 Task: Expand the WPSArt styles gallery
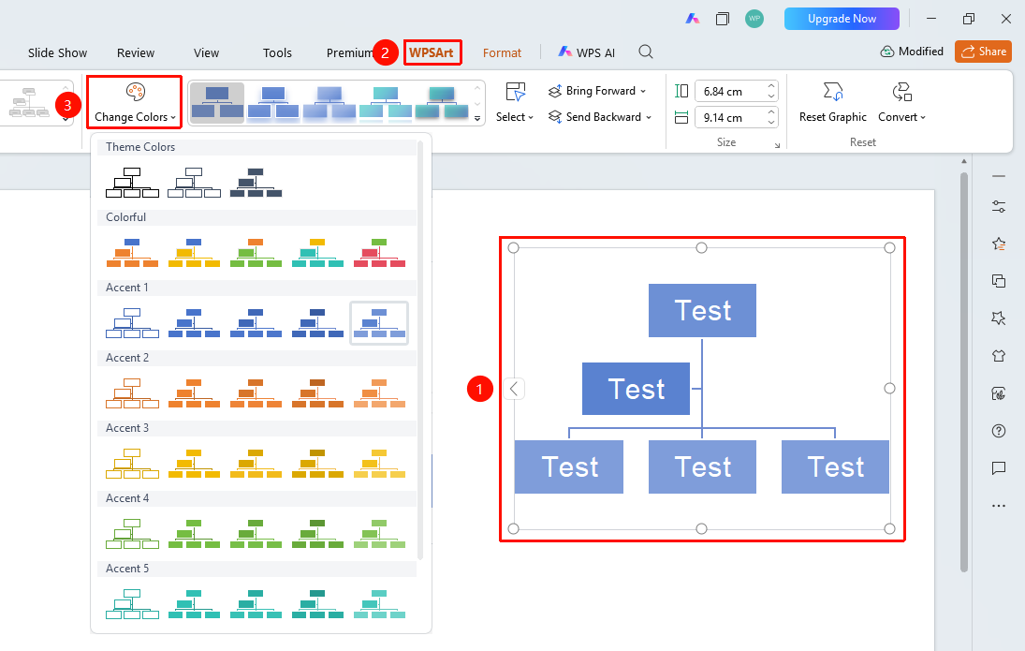477,118
